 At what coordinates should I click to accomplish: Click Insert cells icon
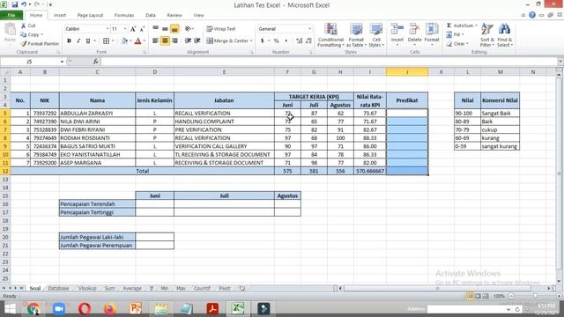(397, 29)
